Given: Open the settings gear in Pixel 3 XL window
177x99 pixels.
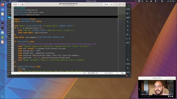Looking at the screenshot, I should pos(168,96).
